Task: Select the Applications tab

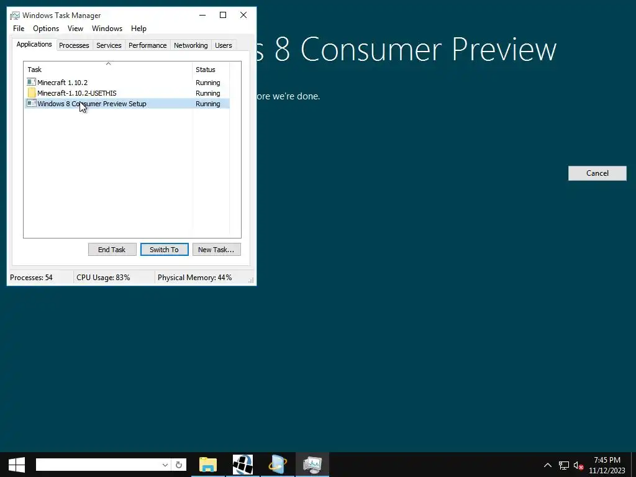Action: tap(34, 44)
